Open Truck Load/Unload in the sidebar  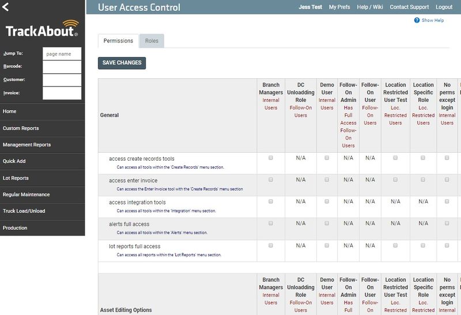pyautogui.click(x=42, y=211)
